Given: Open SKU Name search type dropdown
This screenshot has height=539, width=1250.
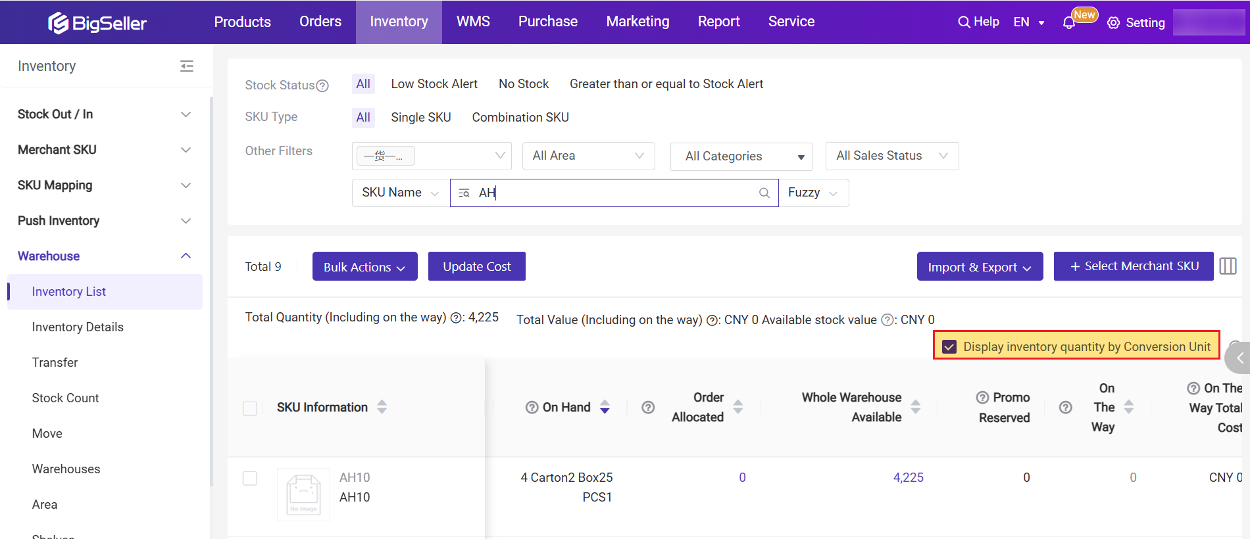Looking at the screenshot, I should click(x=401, y=193).
